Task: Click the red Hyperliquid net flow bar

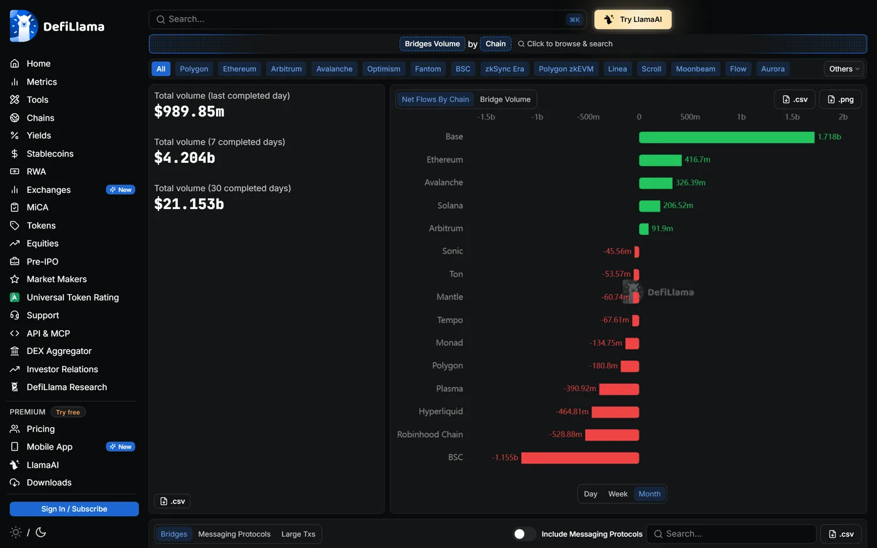Action: coord(615,412)
